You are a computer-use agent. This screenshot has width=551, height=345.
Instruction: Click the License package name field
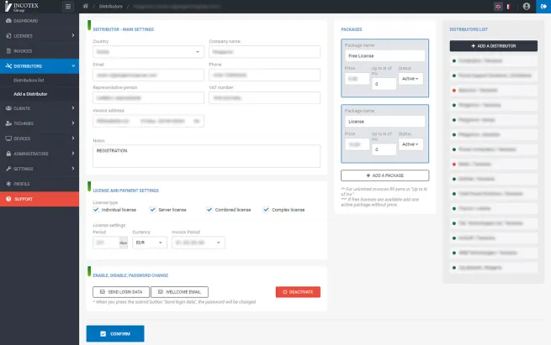click(x=384, y=122)
